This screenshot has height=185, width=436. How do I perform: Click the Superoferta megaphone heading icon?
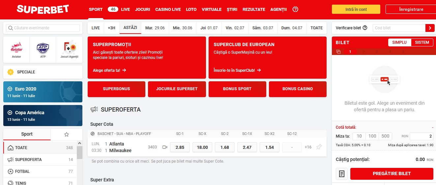pos(94,109)
